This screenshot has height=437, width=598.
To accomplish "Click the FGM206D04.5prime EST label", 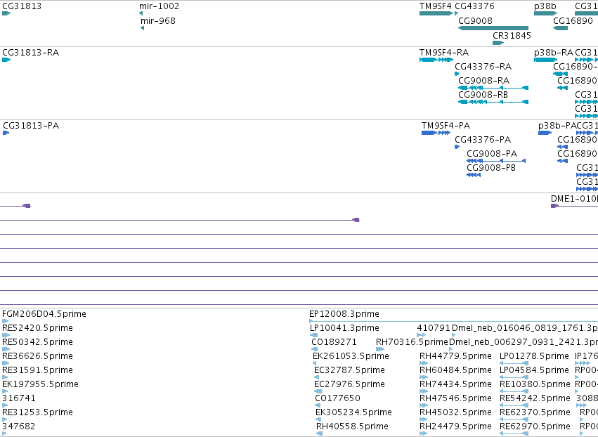I will click(44, 314).
